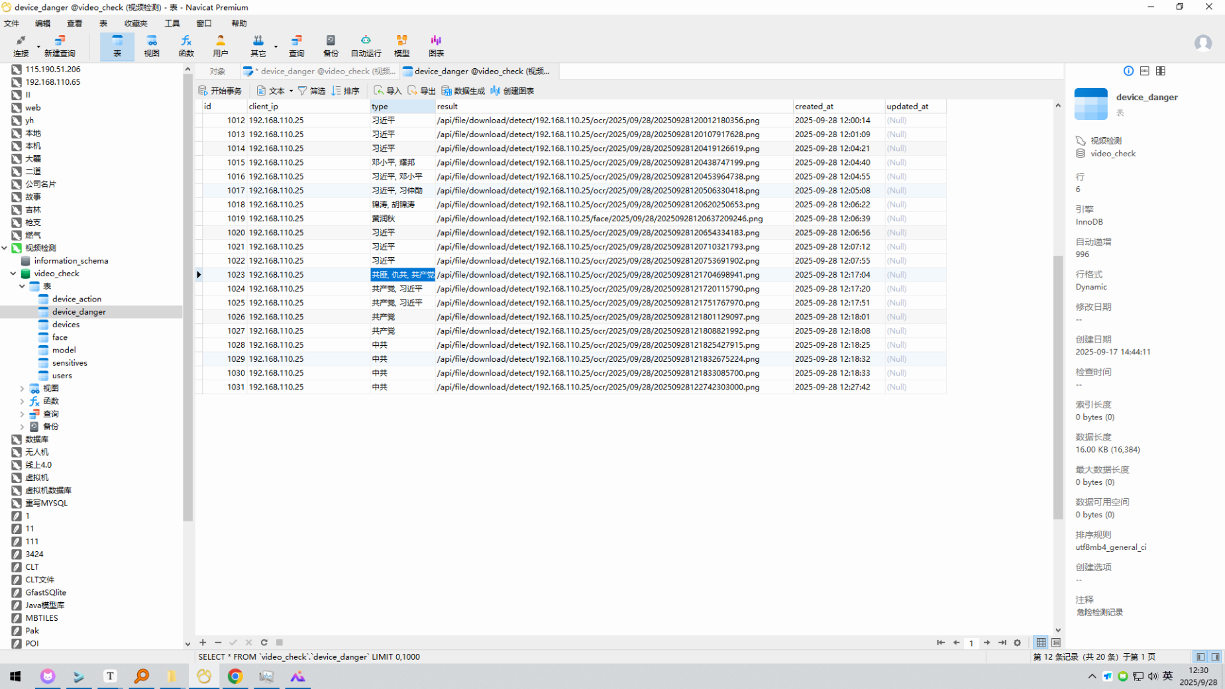Click the 导出 (Export) button
Viewport: 1225px width, 689px height.
421,91
